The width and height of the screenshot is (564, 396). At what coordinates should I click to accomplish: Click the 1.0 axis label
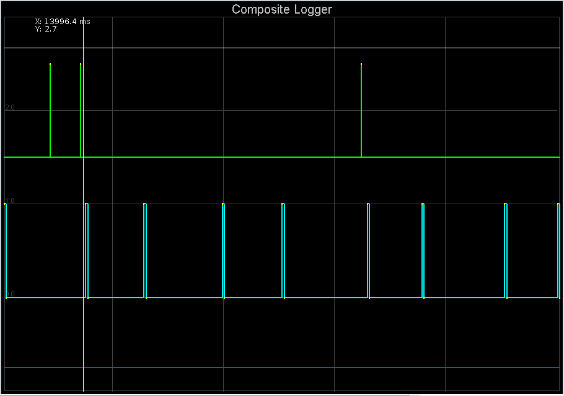click(x=10, y=200)
